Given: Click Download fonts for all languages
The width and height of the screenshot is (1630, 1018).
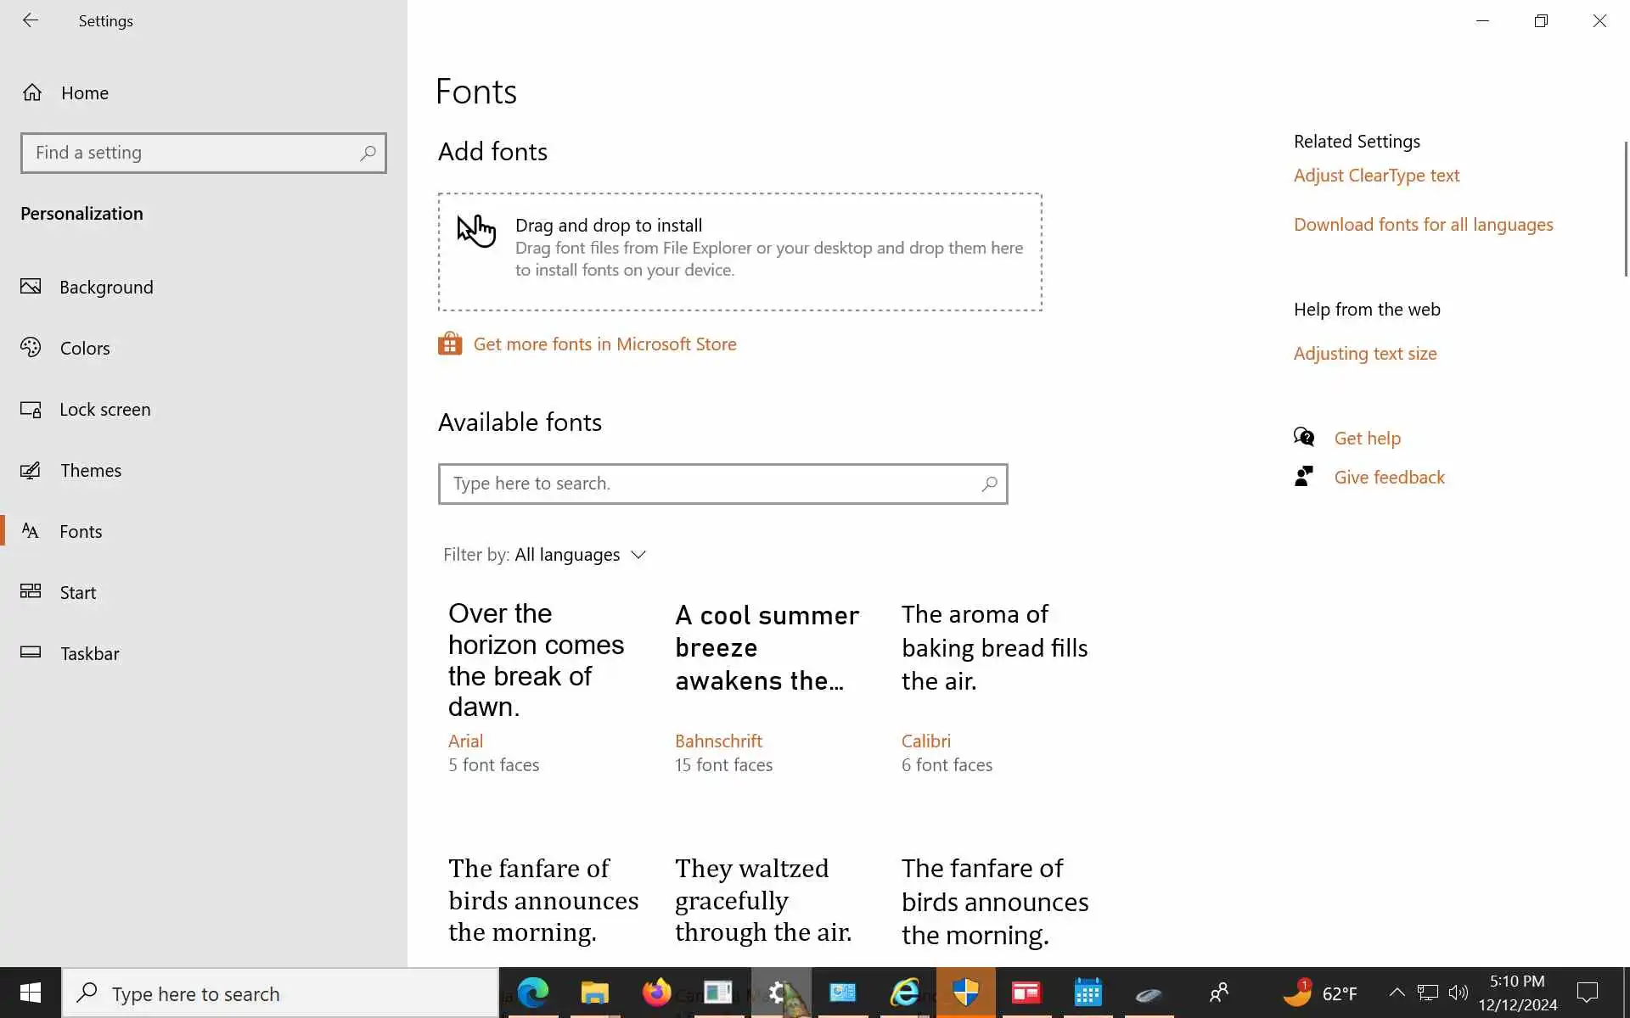Looking at the screenshot, I should click(x=1423, y=225).
